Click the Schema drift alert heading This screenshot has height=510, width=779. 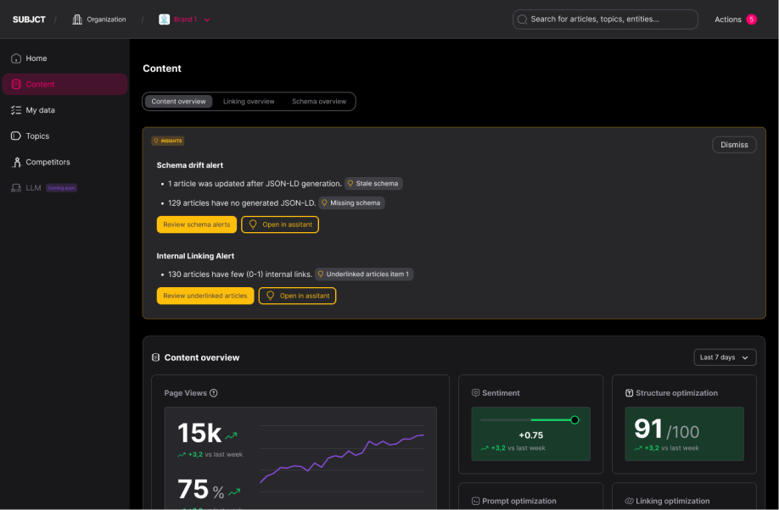point(190,165)
